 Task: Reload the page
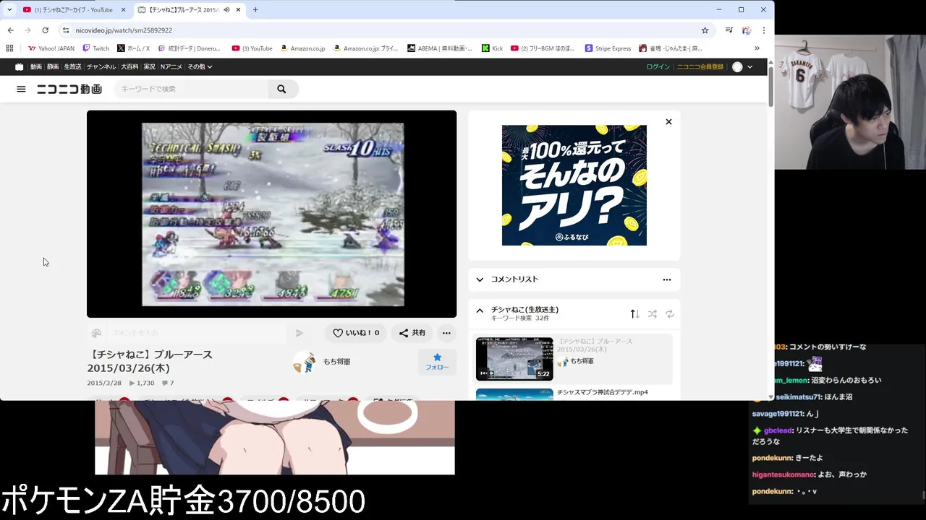pyautogui.click(x=45, y=30)
